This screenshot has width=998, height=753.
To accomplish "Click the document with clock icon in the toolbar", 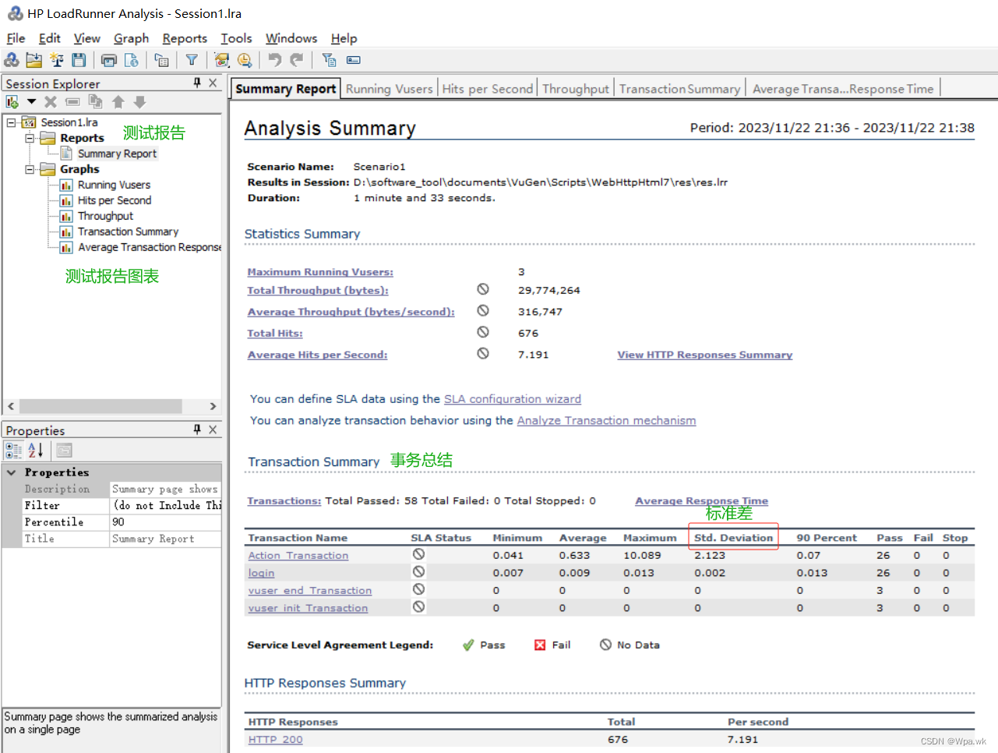I will [131, 60].
